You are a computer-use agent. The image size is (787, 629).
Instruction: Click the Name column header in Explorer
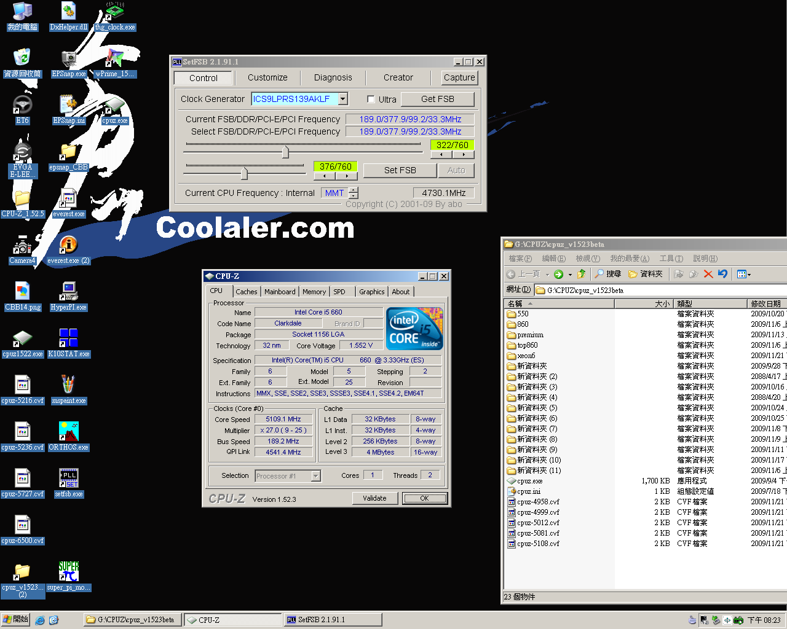click(559, 303)
